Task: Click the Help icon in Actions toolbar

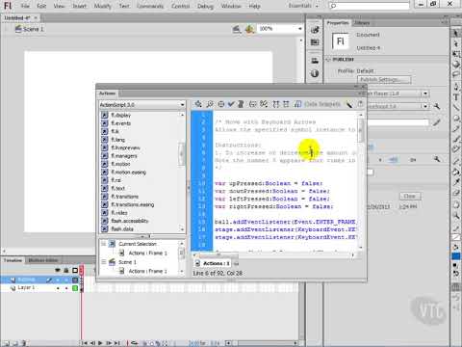Action: pos(360,104)
